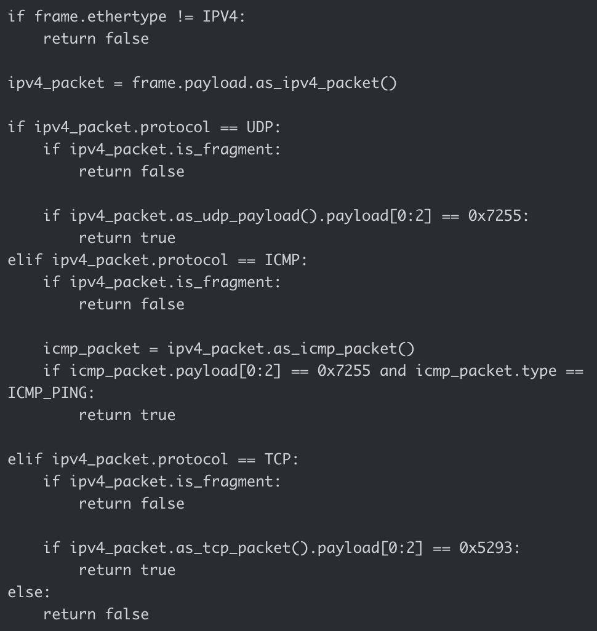The width and height of the screenshot is (597, 631).
Task: Click the final return false statement
Action: click(x=95, y=614)
